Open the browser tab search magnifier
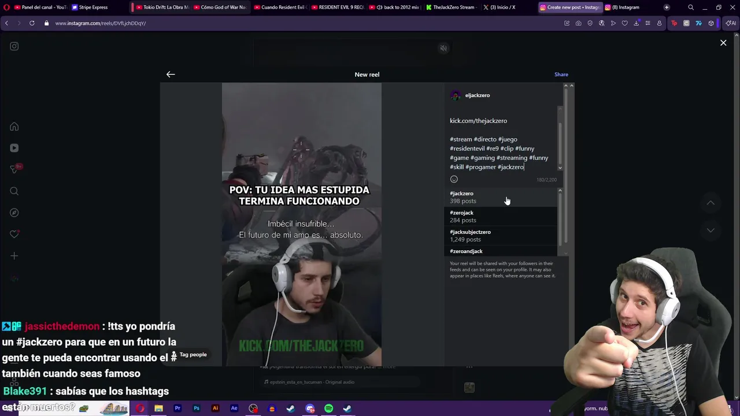740x416 pixels. [691, 8]
